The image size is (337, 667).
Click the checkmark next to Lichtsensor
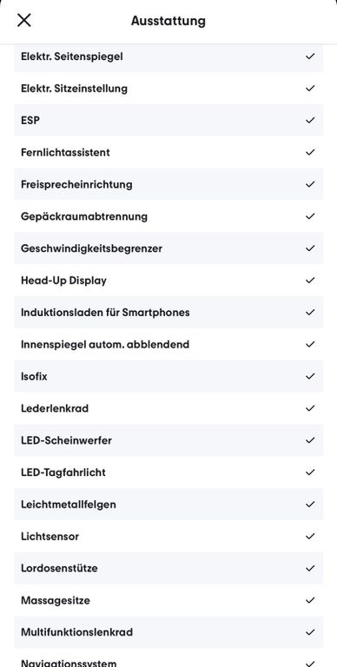click(310, 536)
